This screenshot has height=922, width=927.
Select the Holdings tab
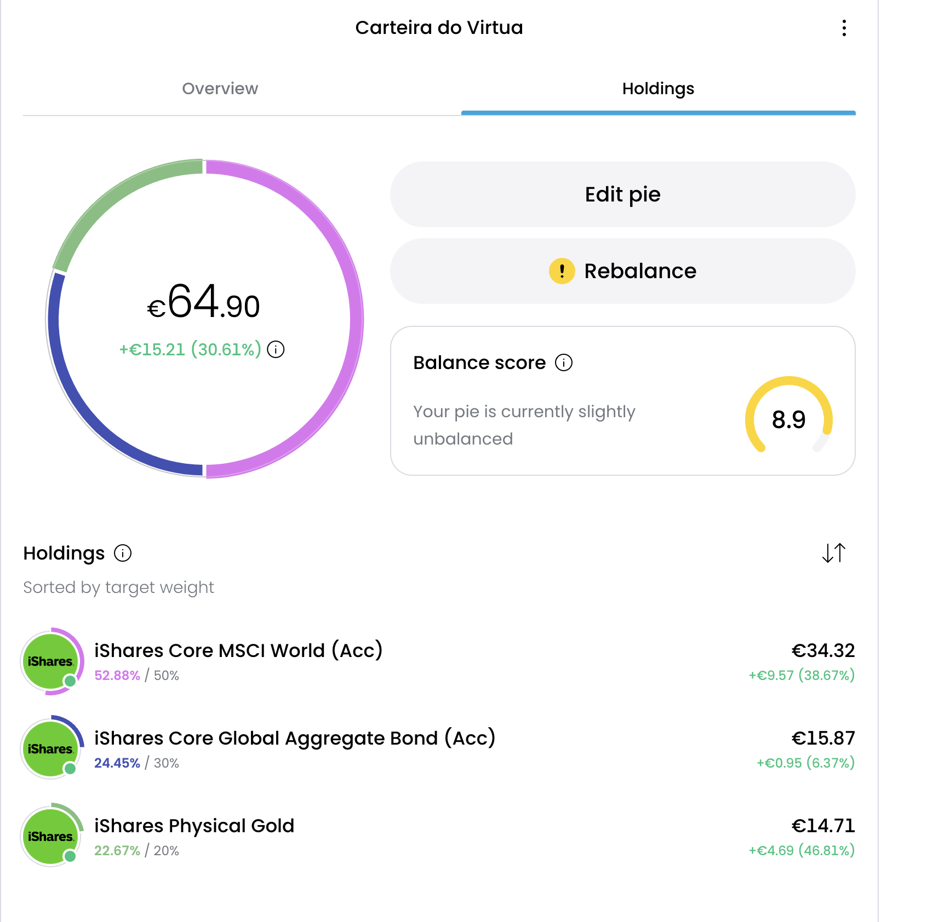coord(658,89)
